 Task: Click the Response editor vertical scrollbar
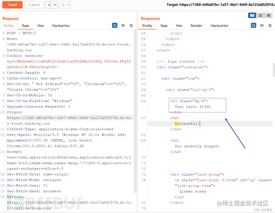(274, 70)
